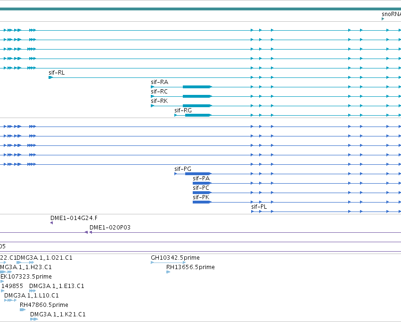Select the sif-PK protein label
Viewport: 401px width, 322px height.
coord(201,197)
